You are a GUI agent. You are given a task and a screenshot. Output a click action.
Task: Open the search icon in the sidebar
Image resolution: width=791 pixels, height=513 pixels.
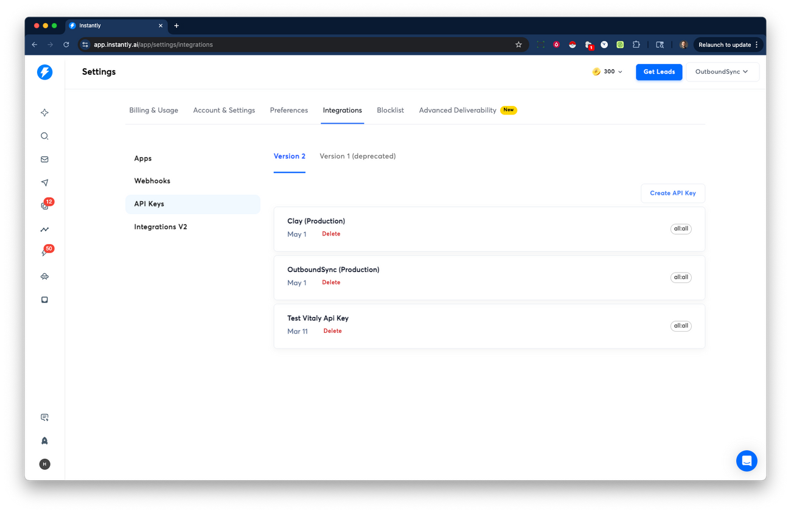(x=44, y=136)
